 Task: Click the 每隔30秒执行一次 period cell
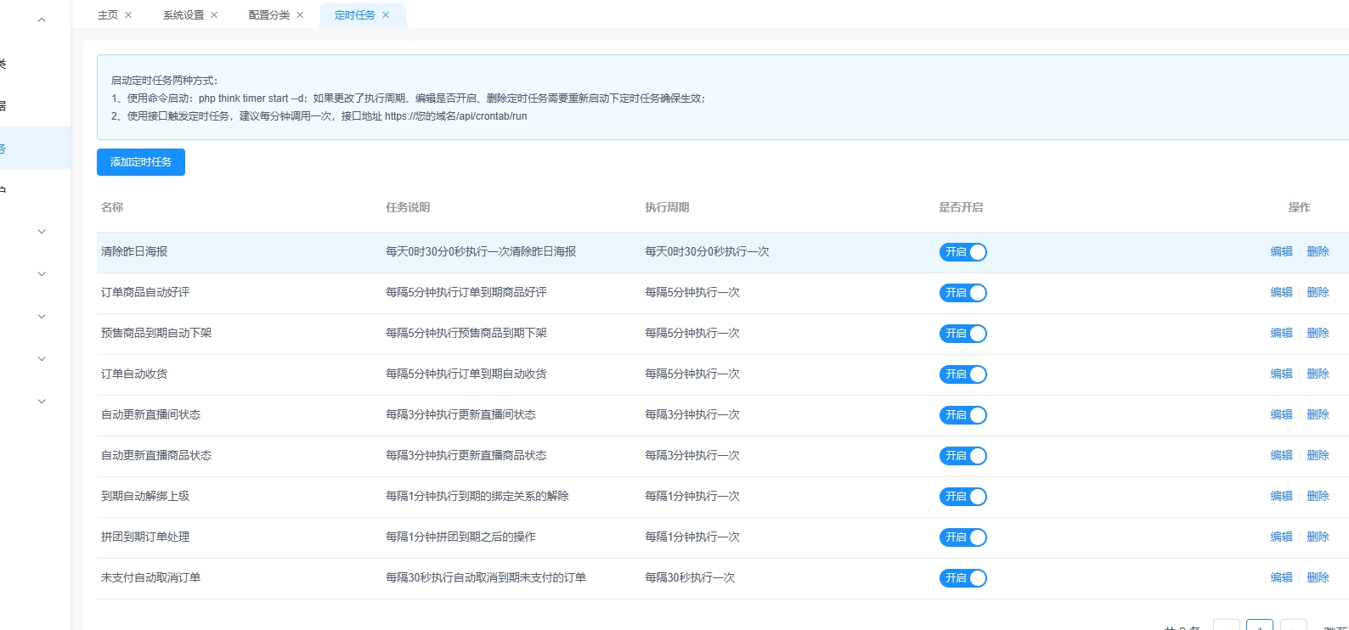tap(690, 577)
